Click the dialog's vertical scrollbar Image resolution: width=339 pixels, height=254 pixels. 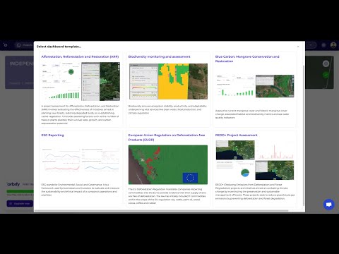[x=304, y=135]
